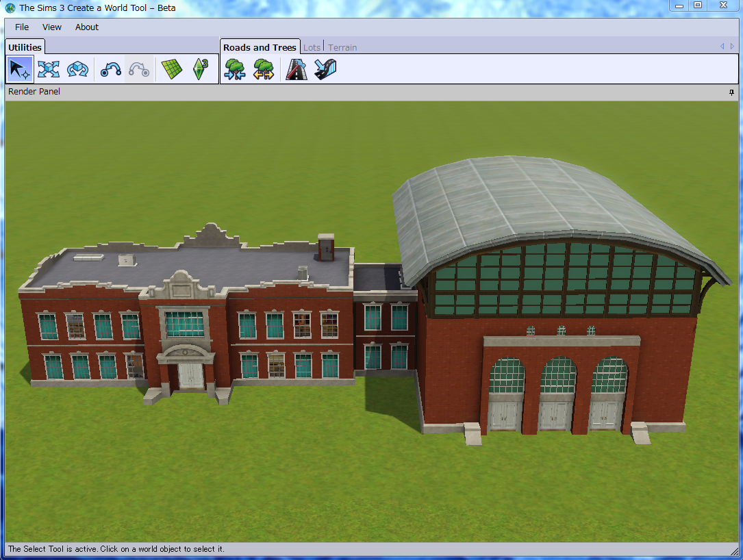This screenshot has width=743, height=560.
Task: Choose the tree tool with yellow arrows
Action: [264, 69]
